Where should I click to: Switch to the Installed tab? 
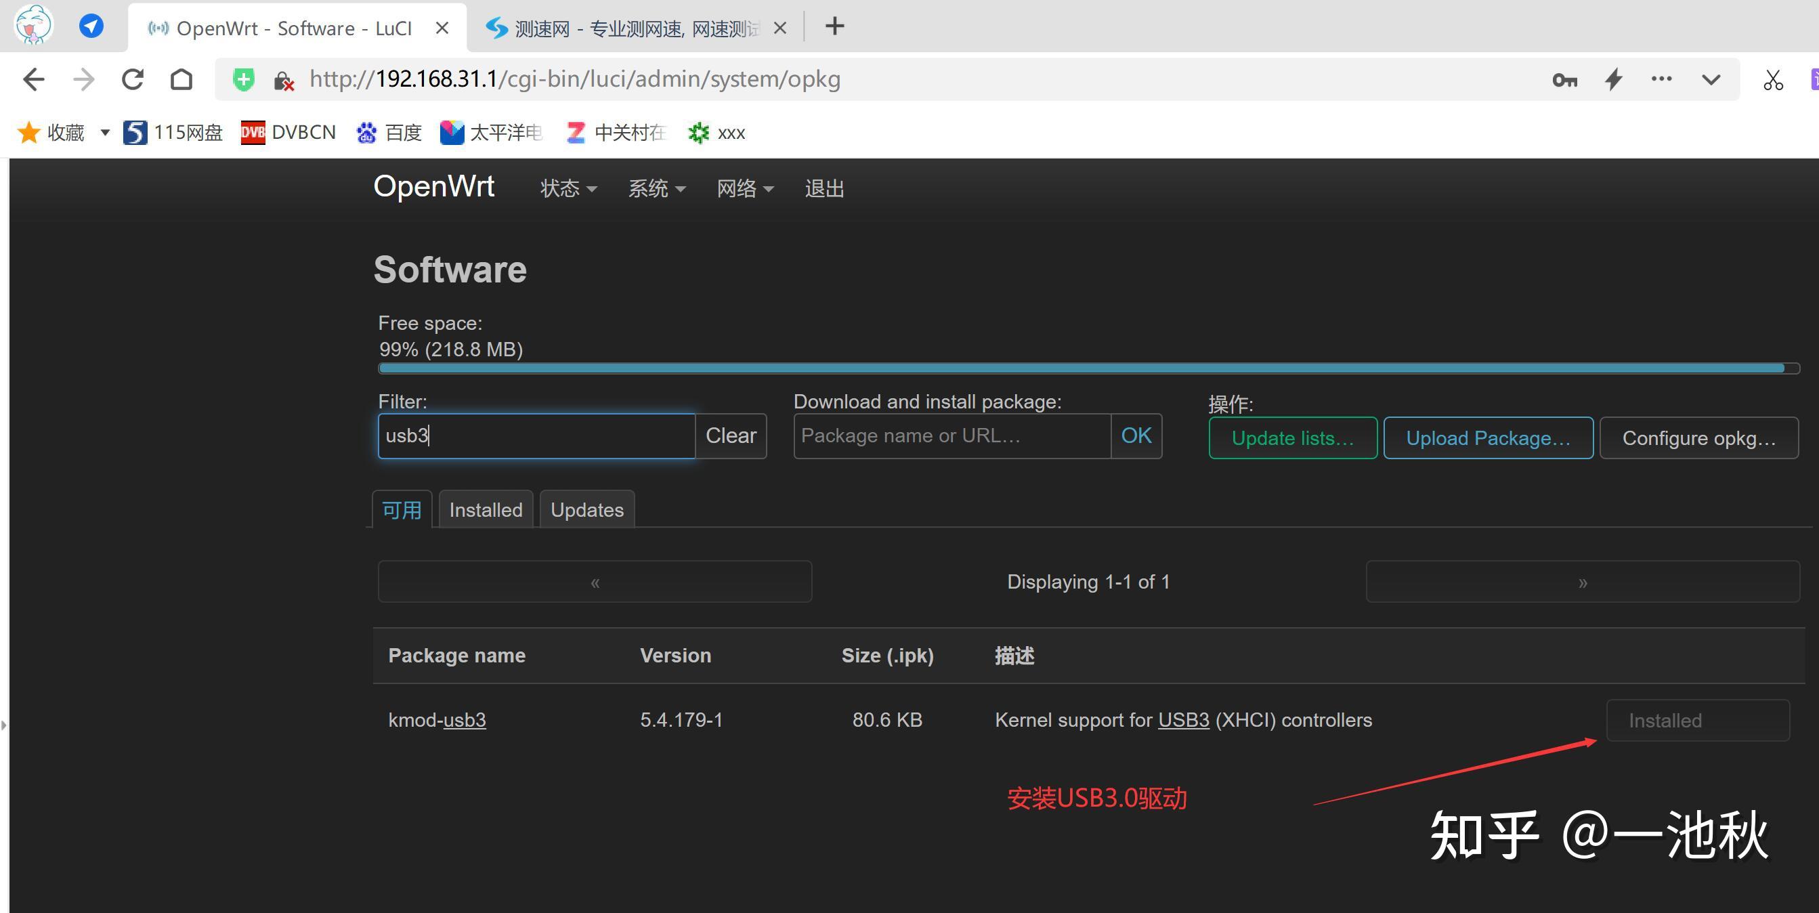tap(485, 509)
